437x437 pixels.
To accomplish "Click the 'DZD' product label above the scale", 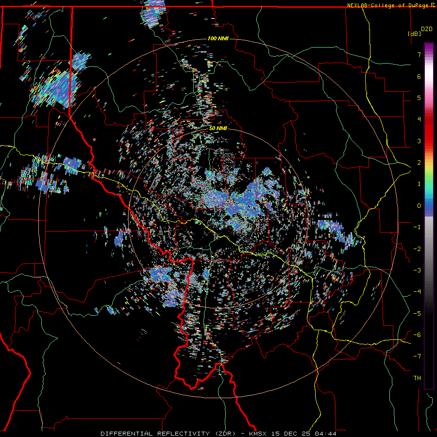I will coord(427,29).
